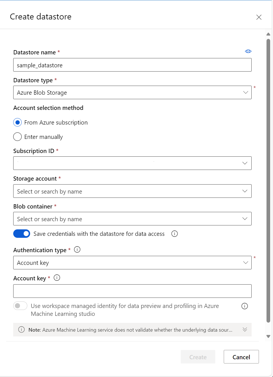
Task: Open the Storage account dropdown
Action: tap(132, 191)
